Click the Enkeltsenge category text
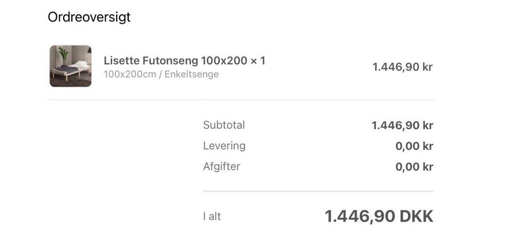This screenshot has height=252, width=531. point(191,74)
